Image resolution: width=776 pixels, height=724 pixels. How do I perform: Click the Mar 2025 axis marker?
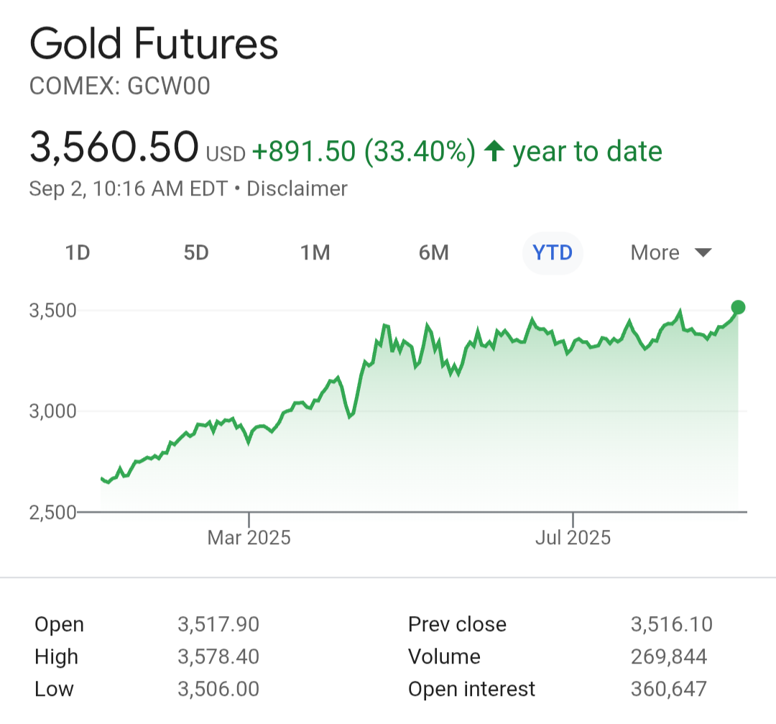[249, 537]
